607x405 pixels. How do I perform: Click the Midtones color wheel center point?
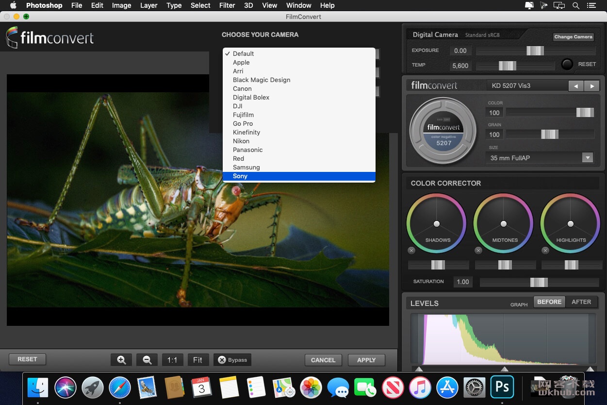click(x=504, y=224)
